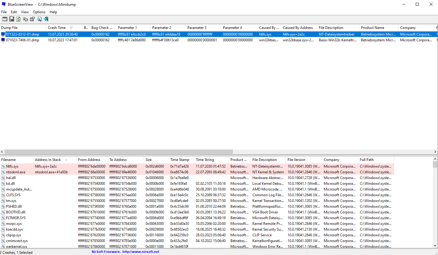Click the CLIP Service file description cell
The height and width of the screenshot is (255, 438).
(x=262, y=235)
